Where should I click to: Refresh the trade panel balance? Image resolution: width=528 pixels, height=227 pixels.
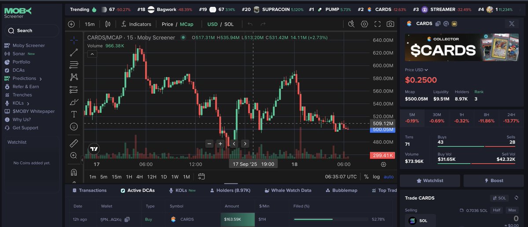(x=517, y=198)
